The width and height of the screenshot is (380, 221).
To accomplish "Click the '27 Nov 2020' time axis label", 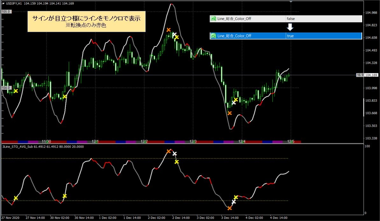I will [x=11, y=217].
